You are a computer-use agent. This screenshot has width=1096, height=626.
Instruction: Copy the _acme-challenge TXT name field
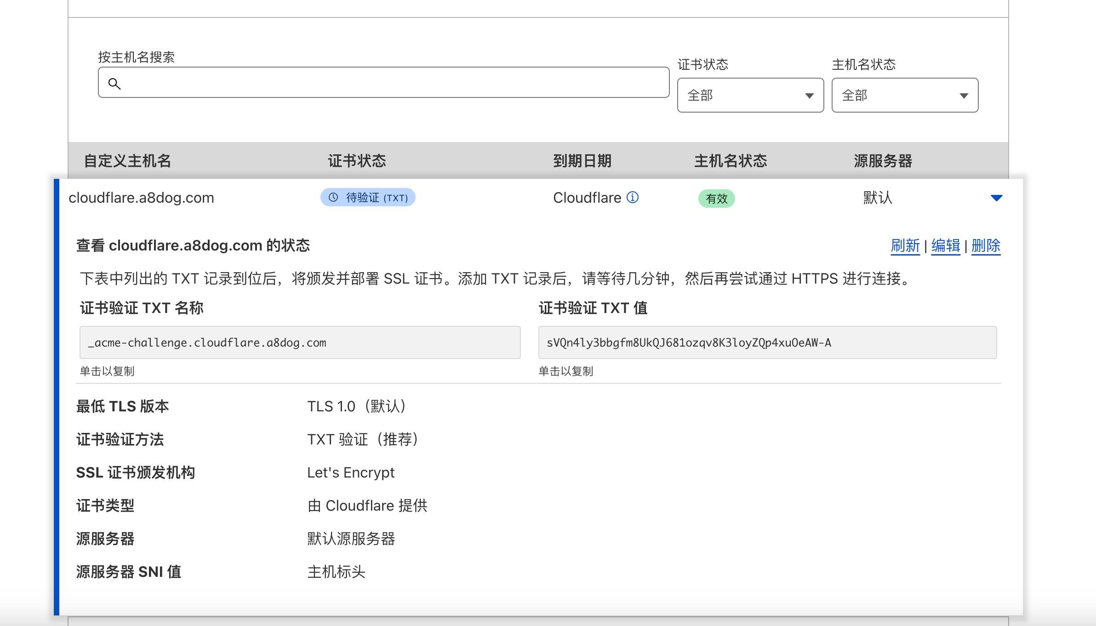click(x=300, y=342)
